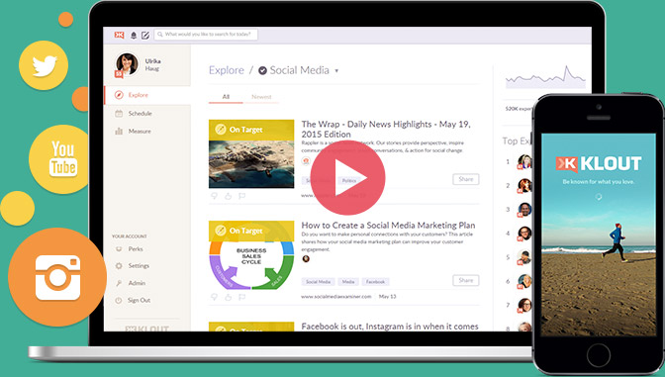
Task: Click the Explore compass icon
Action: 119,95
